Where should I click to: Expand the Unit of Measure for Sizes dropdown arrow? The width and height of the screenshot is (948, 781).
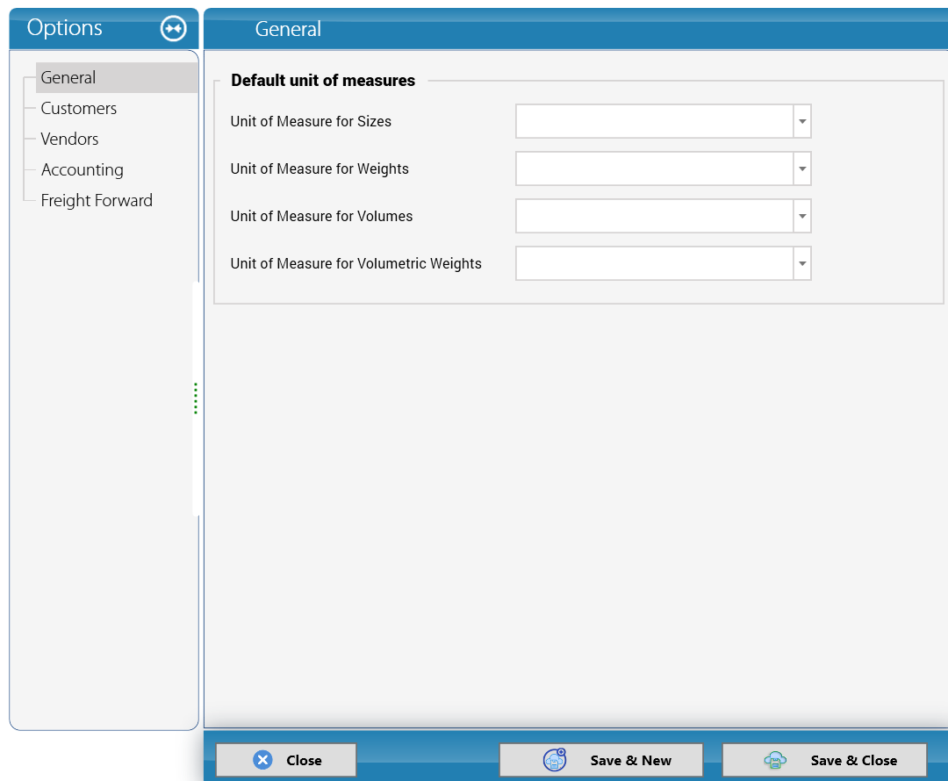coord(802,121)
